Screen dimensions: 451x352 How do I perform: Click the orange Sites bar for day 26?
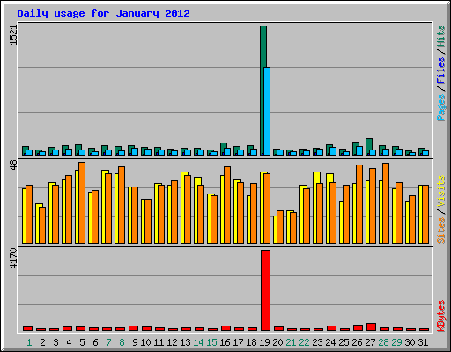[359, 204]
